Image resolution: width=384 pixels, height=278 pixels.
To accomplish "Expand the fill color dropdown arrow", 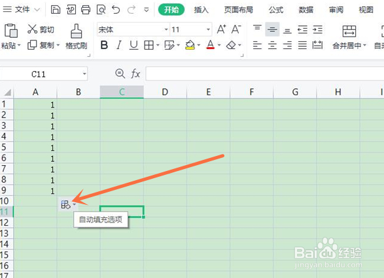I will coord(199,45).
